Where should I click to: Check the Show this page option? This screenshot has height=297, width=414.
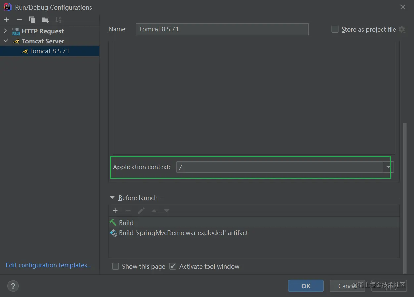115,266
